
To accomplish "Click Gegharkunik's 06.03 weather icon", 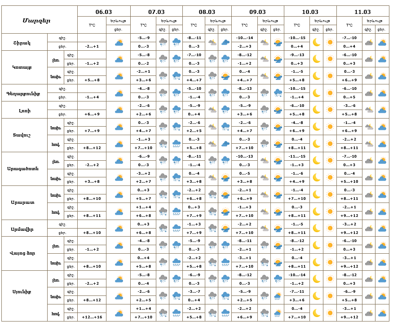I will 119,93.
